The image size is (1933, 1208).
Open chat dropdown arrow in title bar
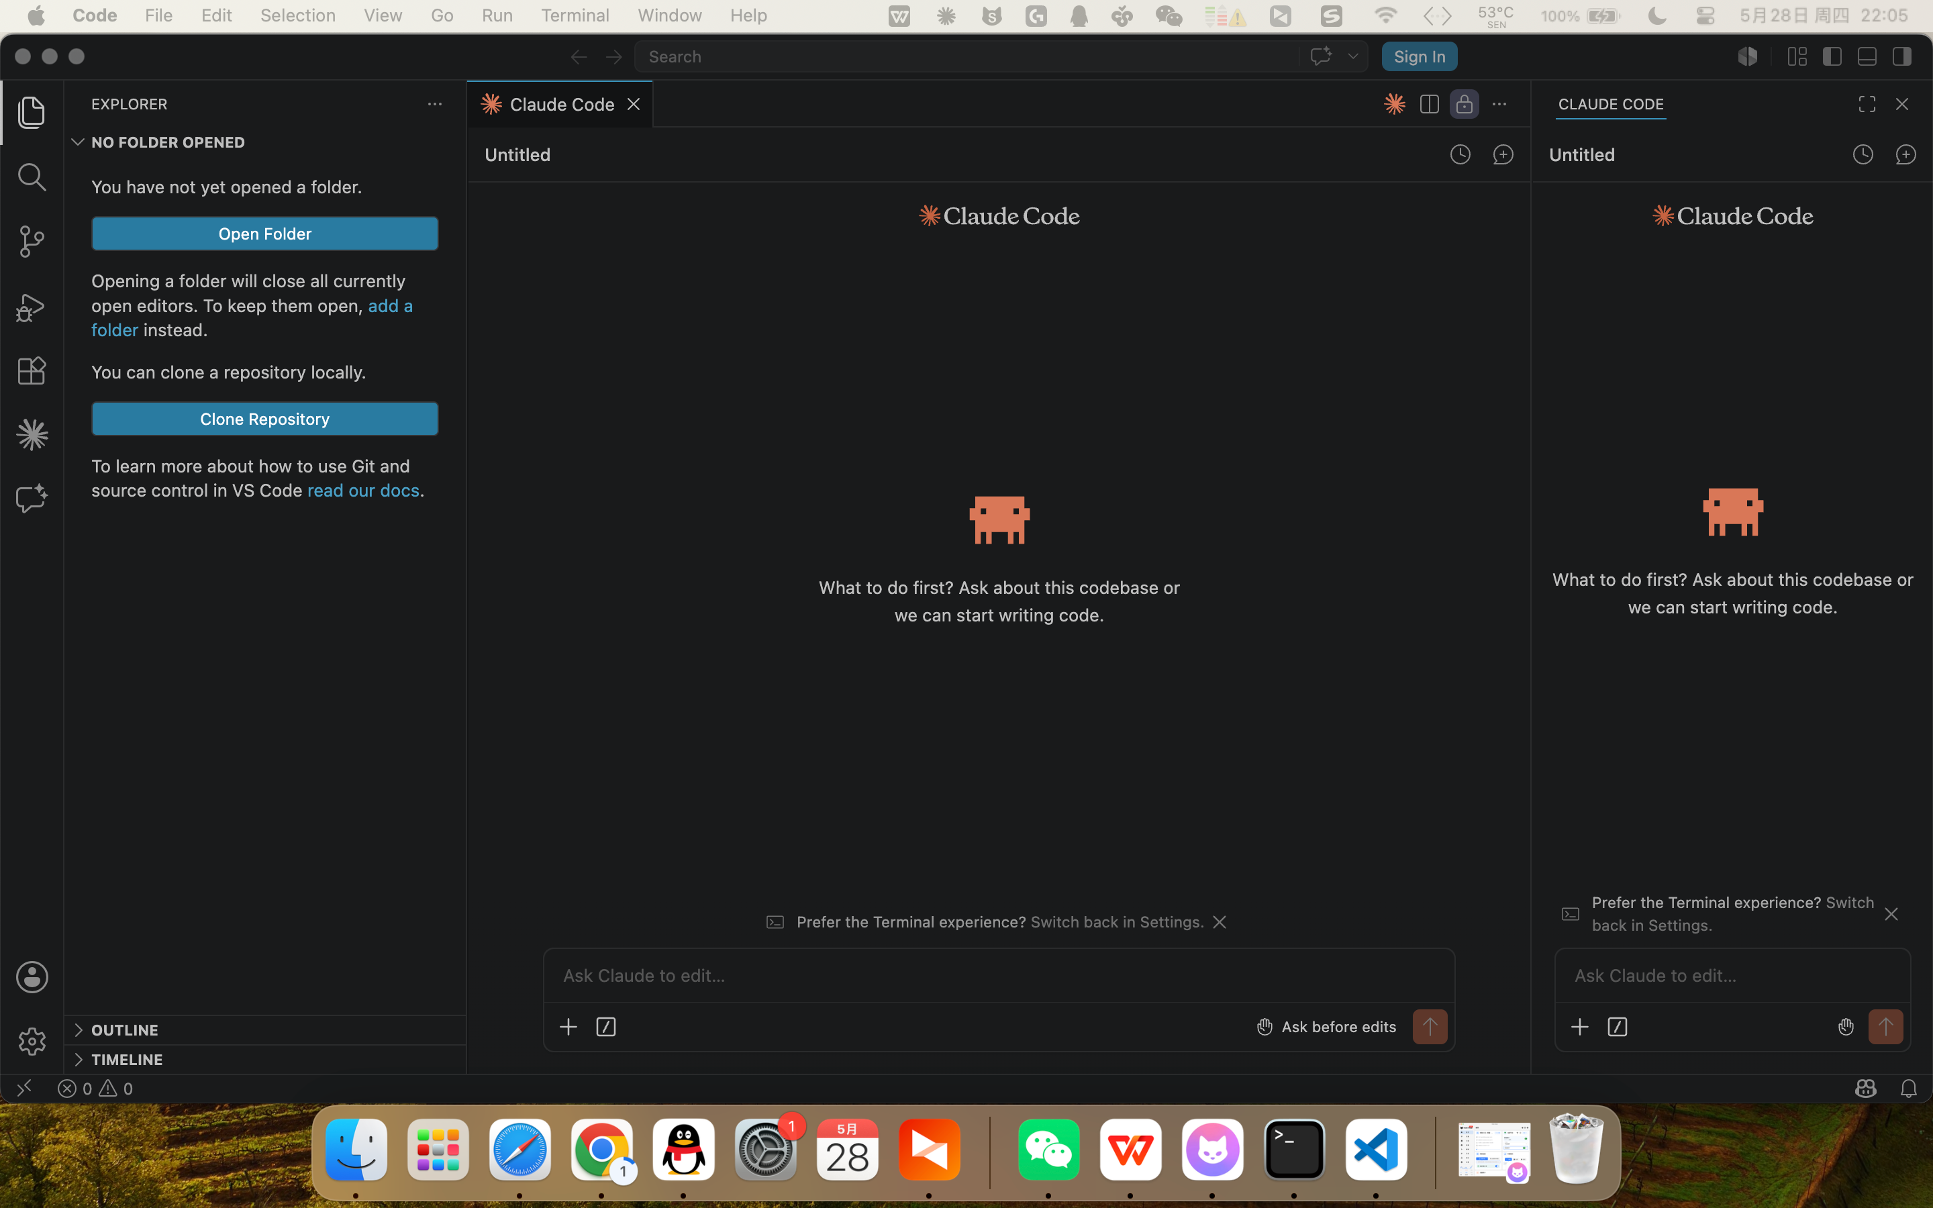pos(1352,57)
